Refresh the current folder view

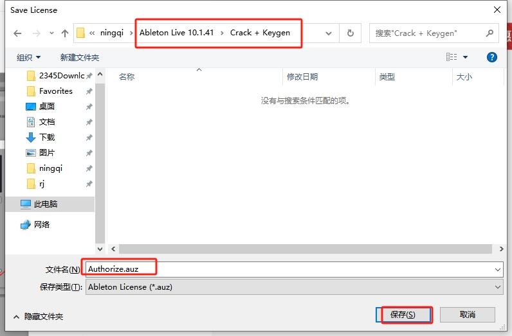tap(351, 33)
